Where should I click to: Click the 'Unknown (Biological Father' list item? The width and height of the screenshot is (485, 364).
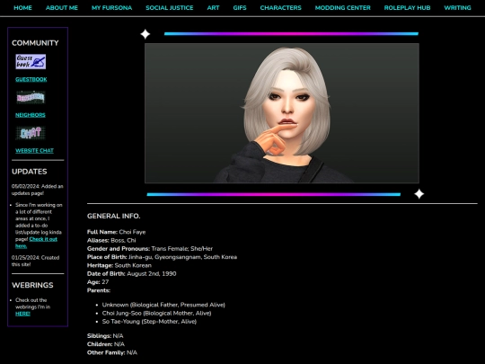163,305
